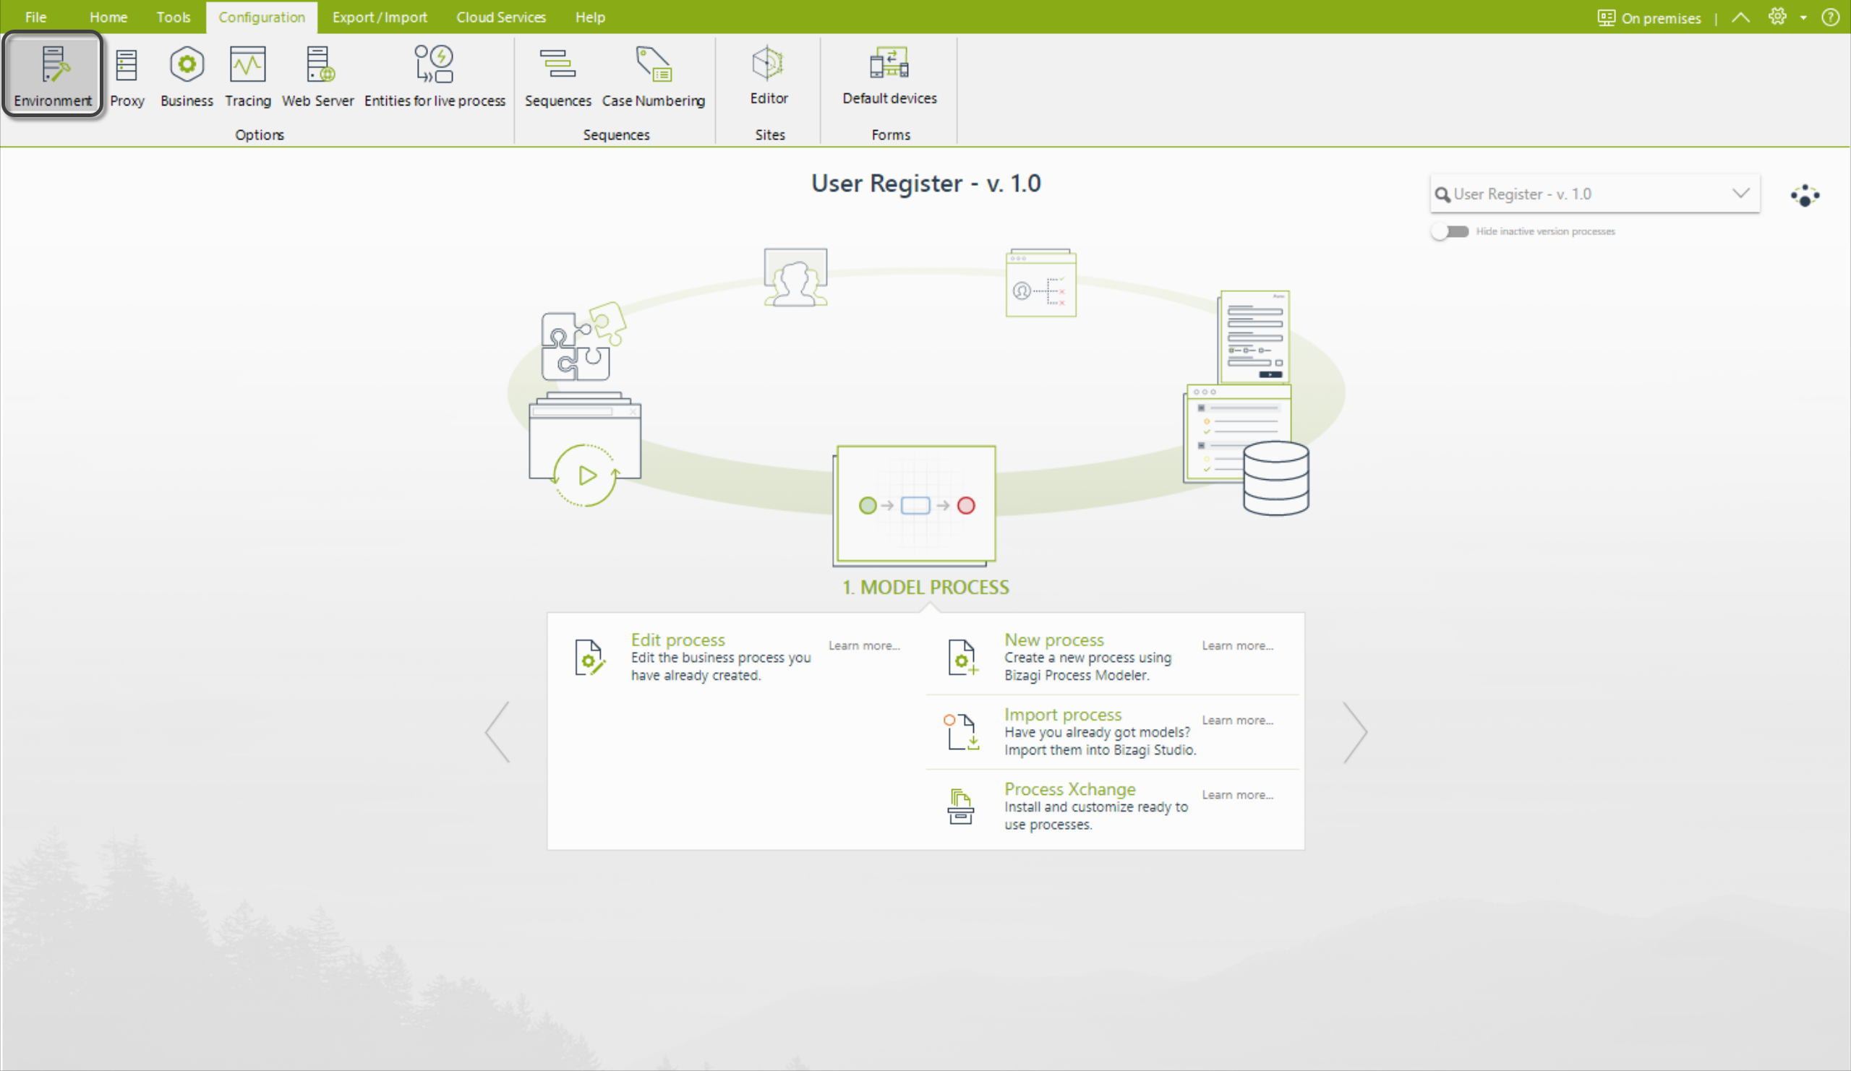1851x1071 pixels.
Task: Click the Edit process document icon
Action: pyautogui.click(x=590, y=657)
